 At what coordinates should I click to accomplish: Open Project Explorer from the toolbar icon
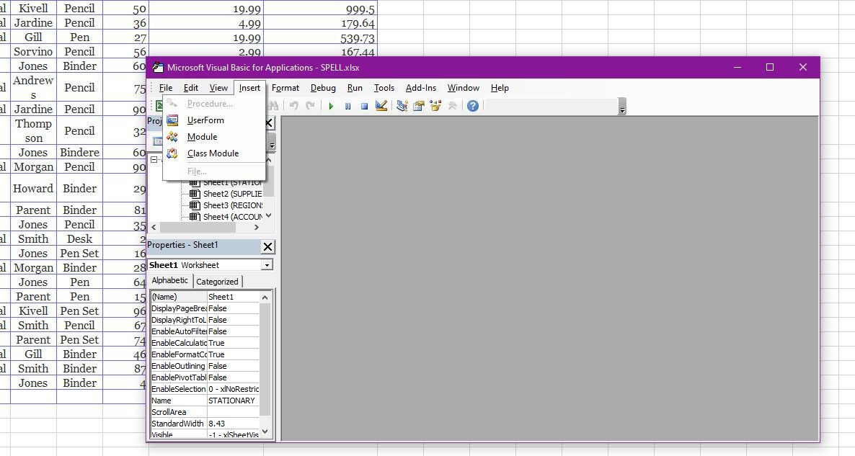coord(402,106)
